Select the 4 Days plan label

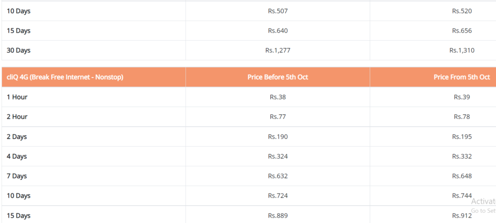point(17,156)
